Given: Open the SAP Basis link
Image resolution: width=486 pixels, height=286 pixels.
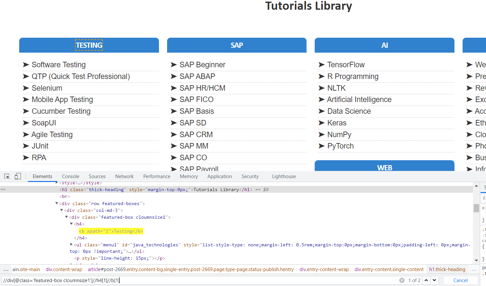Looking at the screenshot, I should 197,111.
